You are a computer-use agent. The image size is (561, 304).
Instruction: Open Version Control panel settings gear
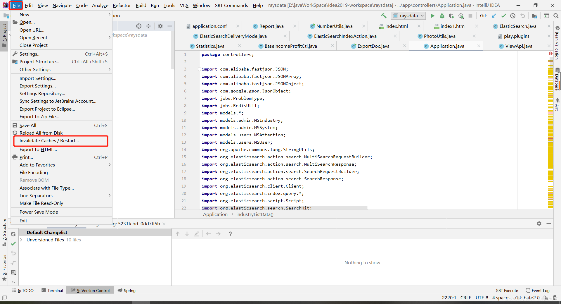coord(539,224)
